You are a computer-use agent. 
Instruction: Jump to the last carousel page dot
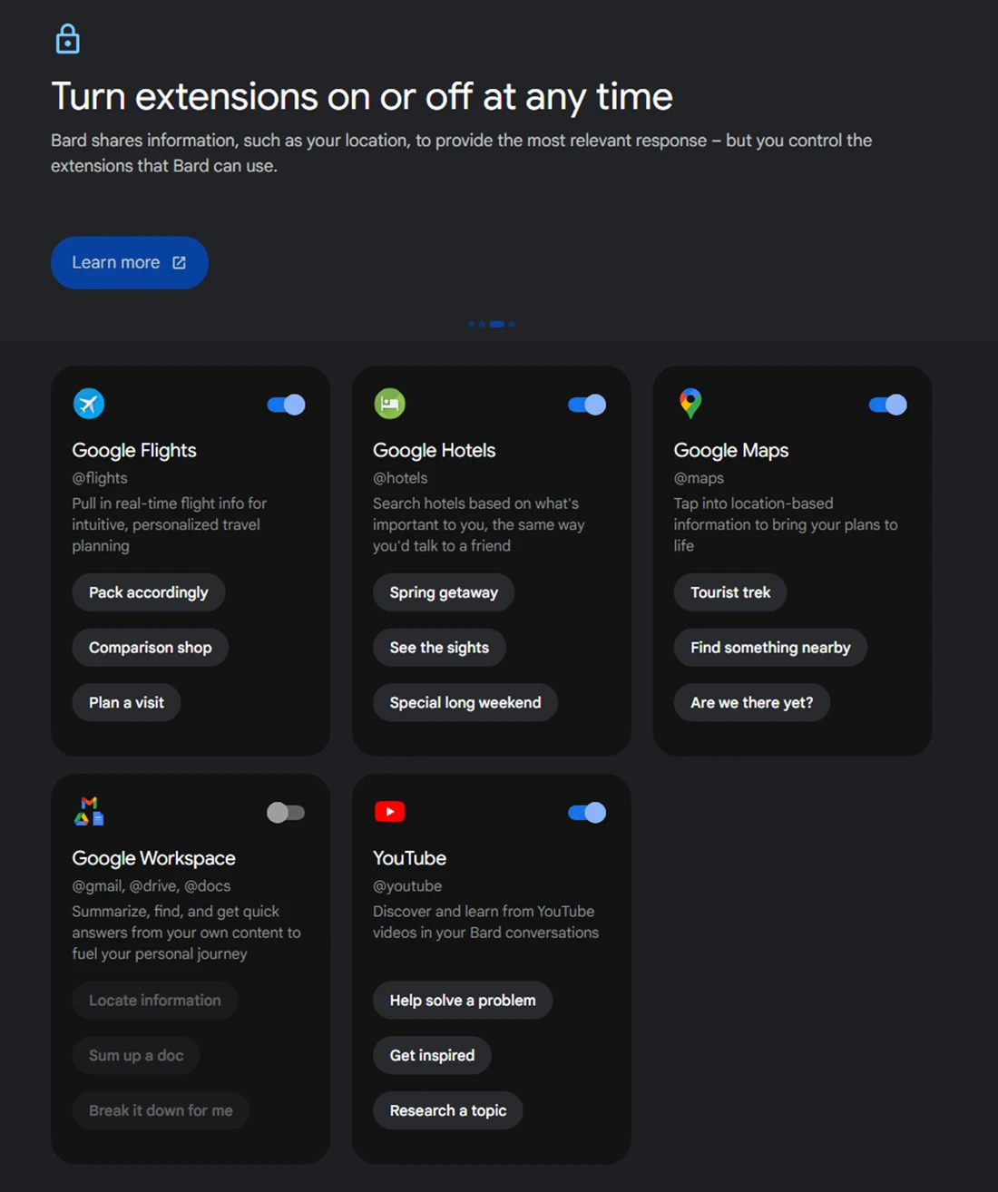(512, 324)
